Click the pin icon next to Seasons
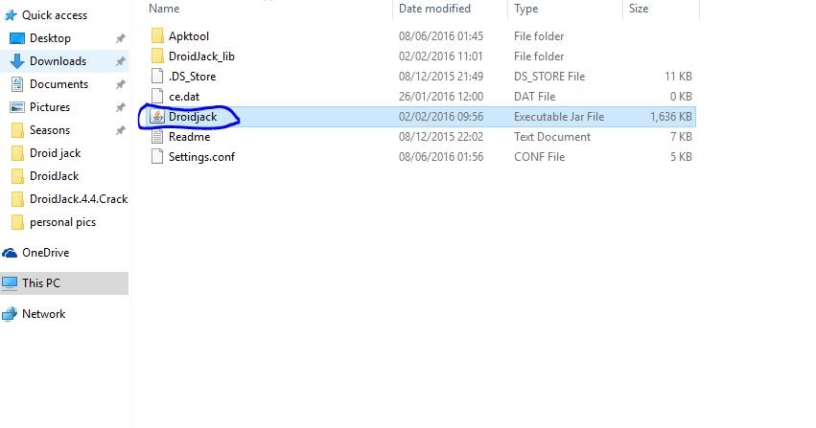Image resolution: width=816 pixels, height=428 pixels. pos(120,130)
